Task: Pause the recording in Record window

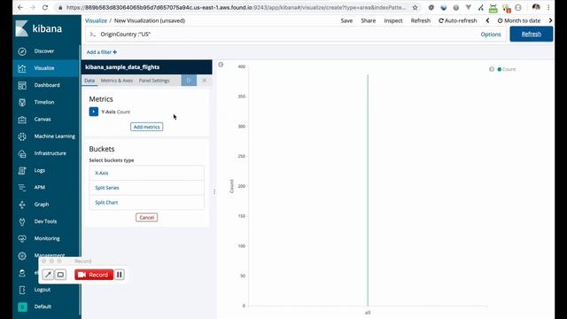Action: click(120, 275)
